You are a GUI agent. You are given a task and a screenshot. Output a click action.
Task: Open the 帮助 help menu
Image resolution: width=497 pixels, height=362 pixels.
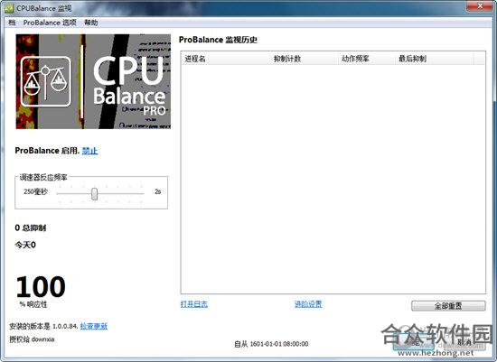[x=91, y=23]
